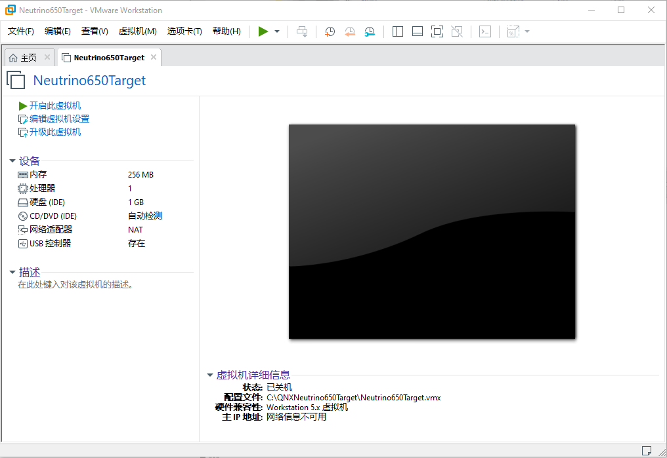Toggle the thumbnail bar icon
667x458 pixels.
click(417, 31)
